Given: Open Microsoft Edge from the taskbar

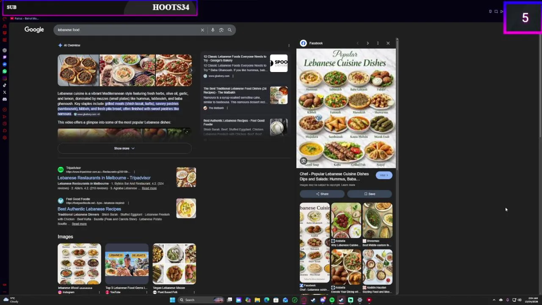Looking at the screenshot, I should coord(266,300).
